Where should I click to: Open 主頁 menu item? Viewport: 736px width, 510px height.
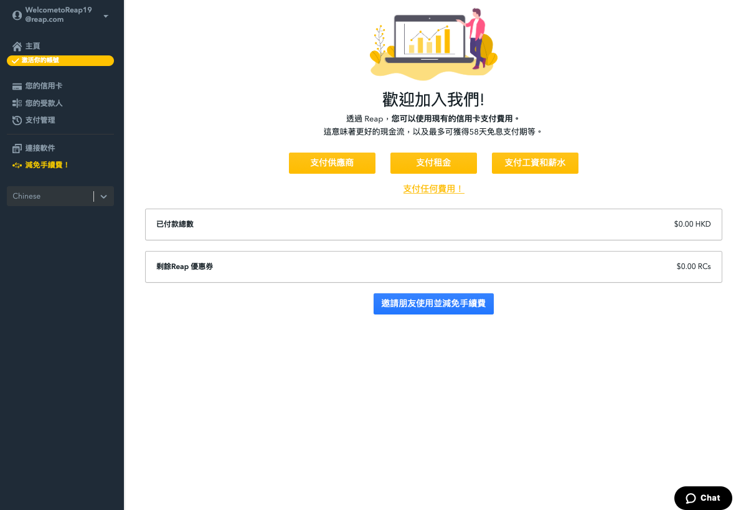pos(32,46)
